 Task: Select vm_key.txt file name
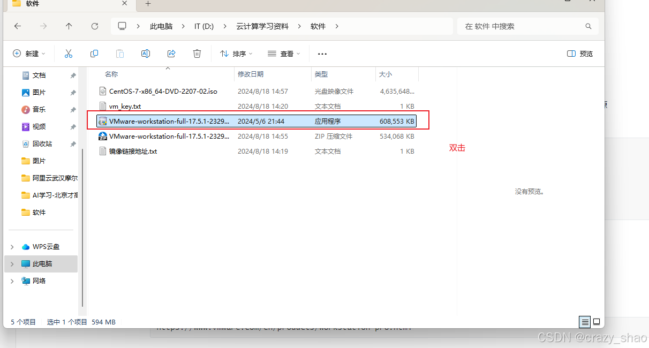(125, 107)
